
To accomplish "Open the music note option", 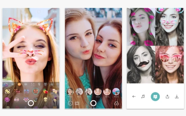I will 143,96.
